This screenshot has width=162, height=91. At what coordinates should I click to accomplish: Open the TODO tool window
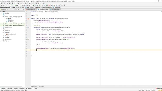(16, 88)
